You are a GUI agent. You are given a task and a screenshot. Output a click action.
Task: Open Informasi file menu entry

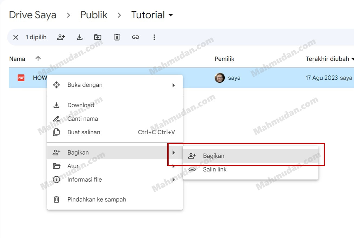85,179
